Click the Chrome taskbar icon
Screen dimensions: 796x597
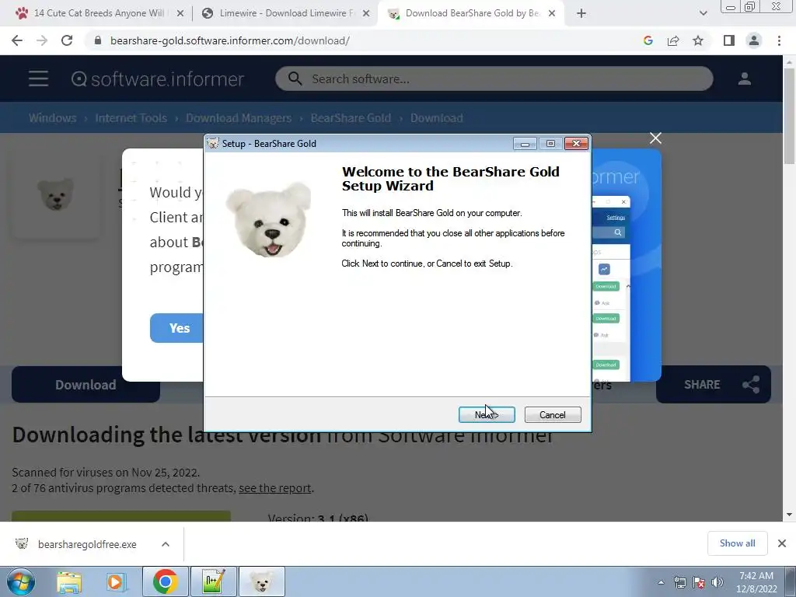[x=165, y=581]
